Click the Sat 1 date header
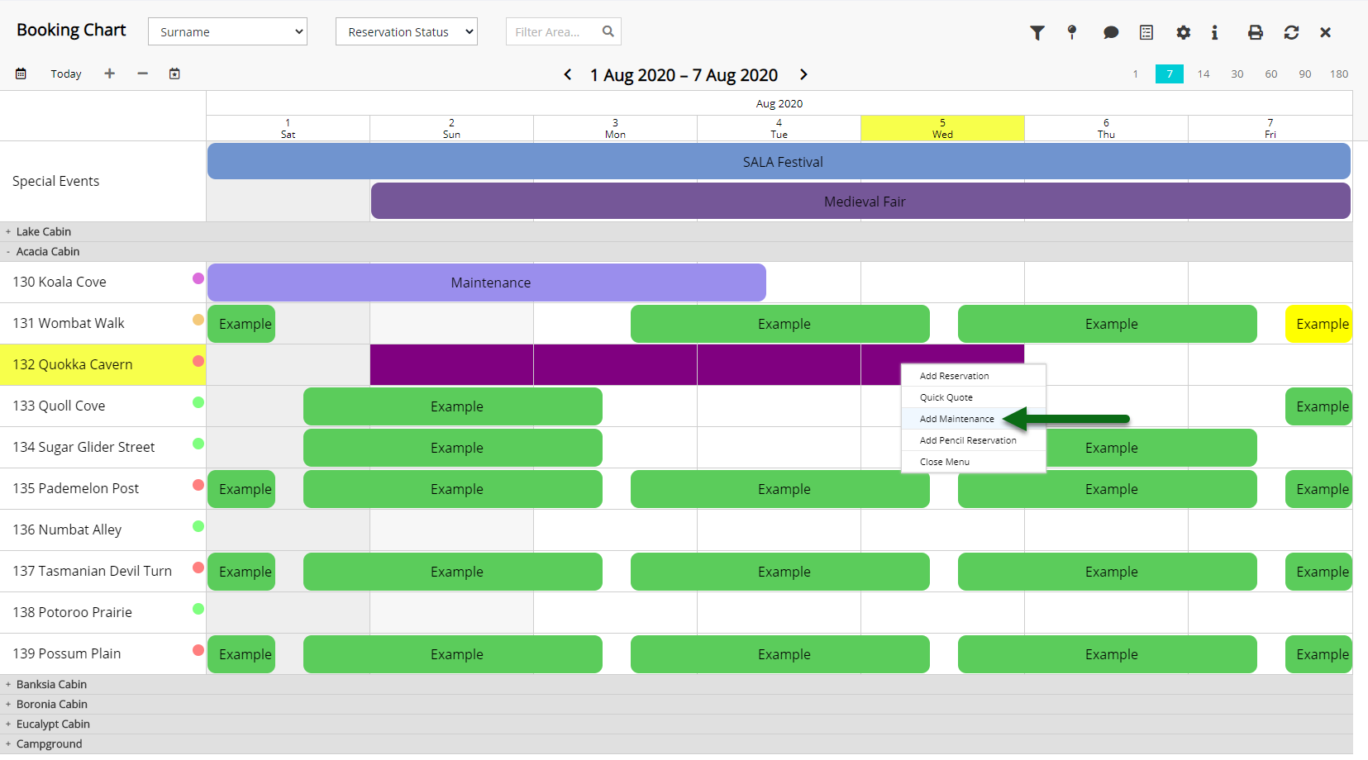 pos(288,128)
